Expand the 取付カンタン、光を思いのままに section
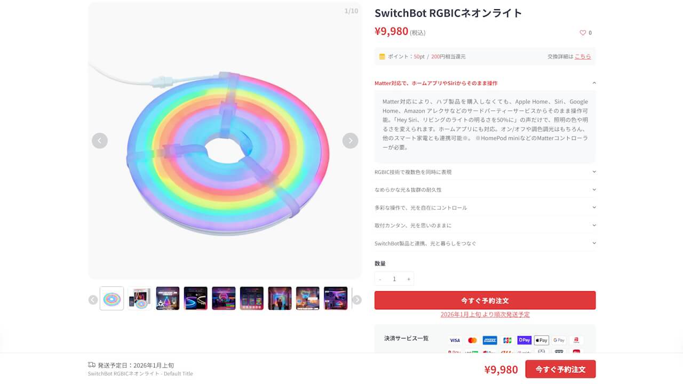 point(594,226)
